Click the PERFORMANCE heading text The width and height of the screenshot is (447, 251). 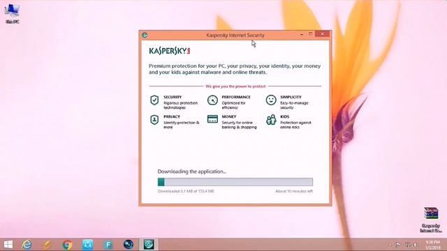pos(236,97)
